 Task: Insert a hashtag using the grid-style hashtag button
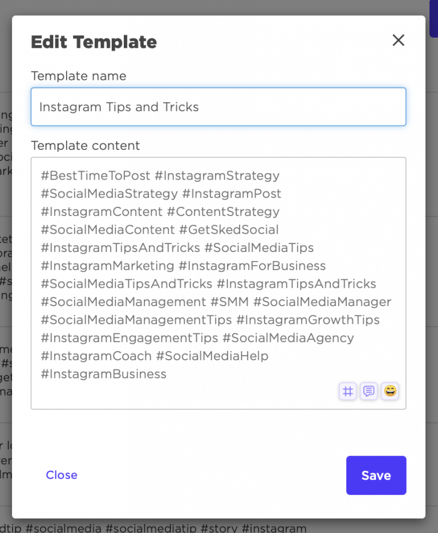click(348, 391)
